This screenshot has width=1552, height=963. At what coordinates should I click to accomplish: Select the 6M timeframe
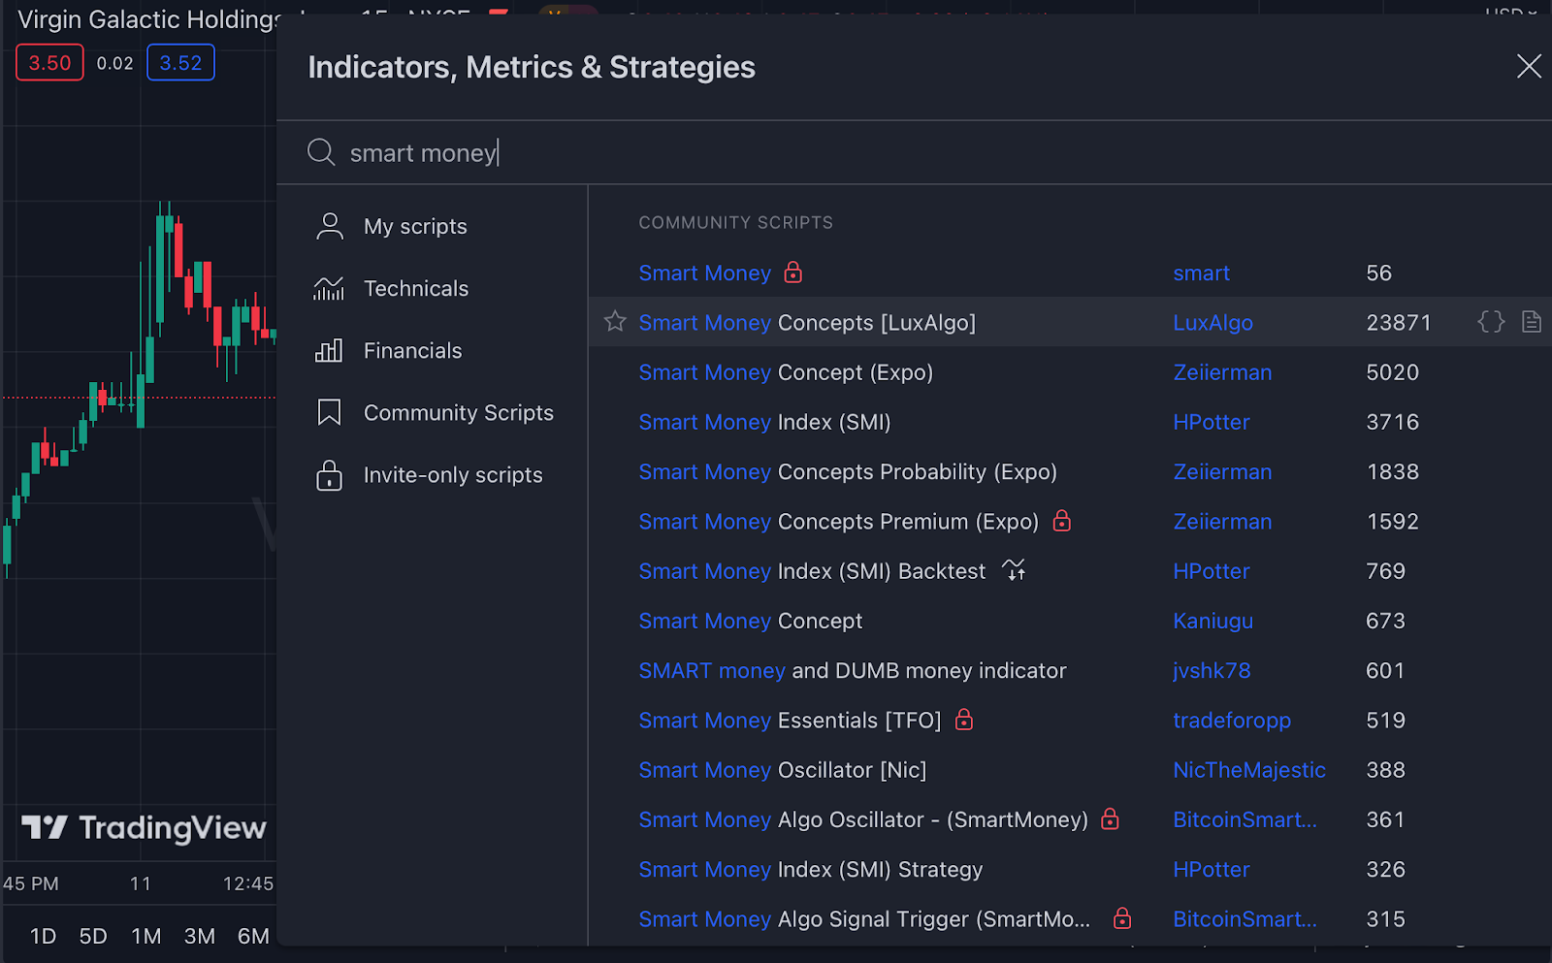click(252, 936)
